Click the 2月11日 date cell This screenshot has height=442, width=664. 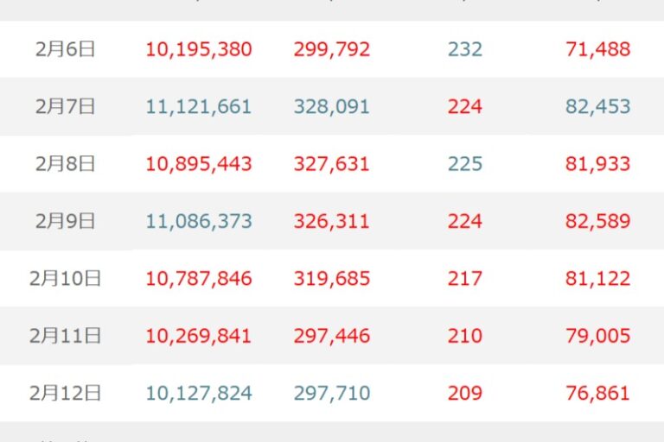click(66, 336)
